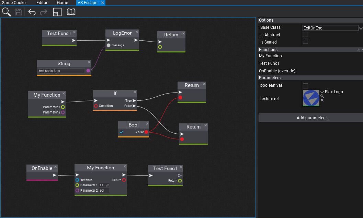Open the Editor tab

click(42, 3)
